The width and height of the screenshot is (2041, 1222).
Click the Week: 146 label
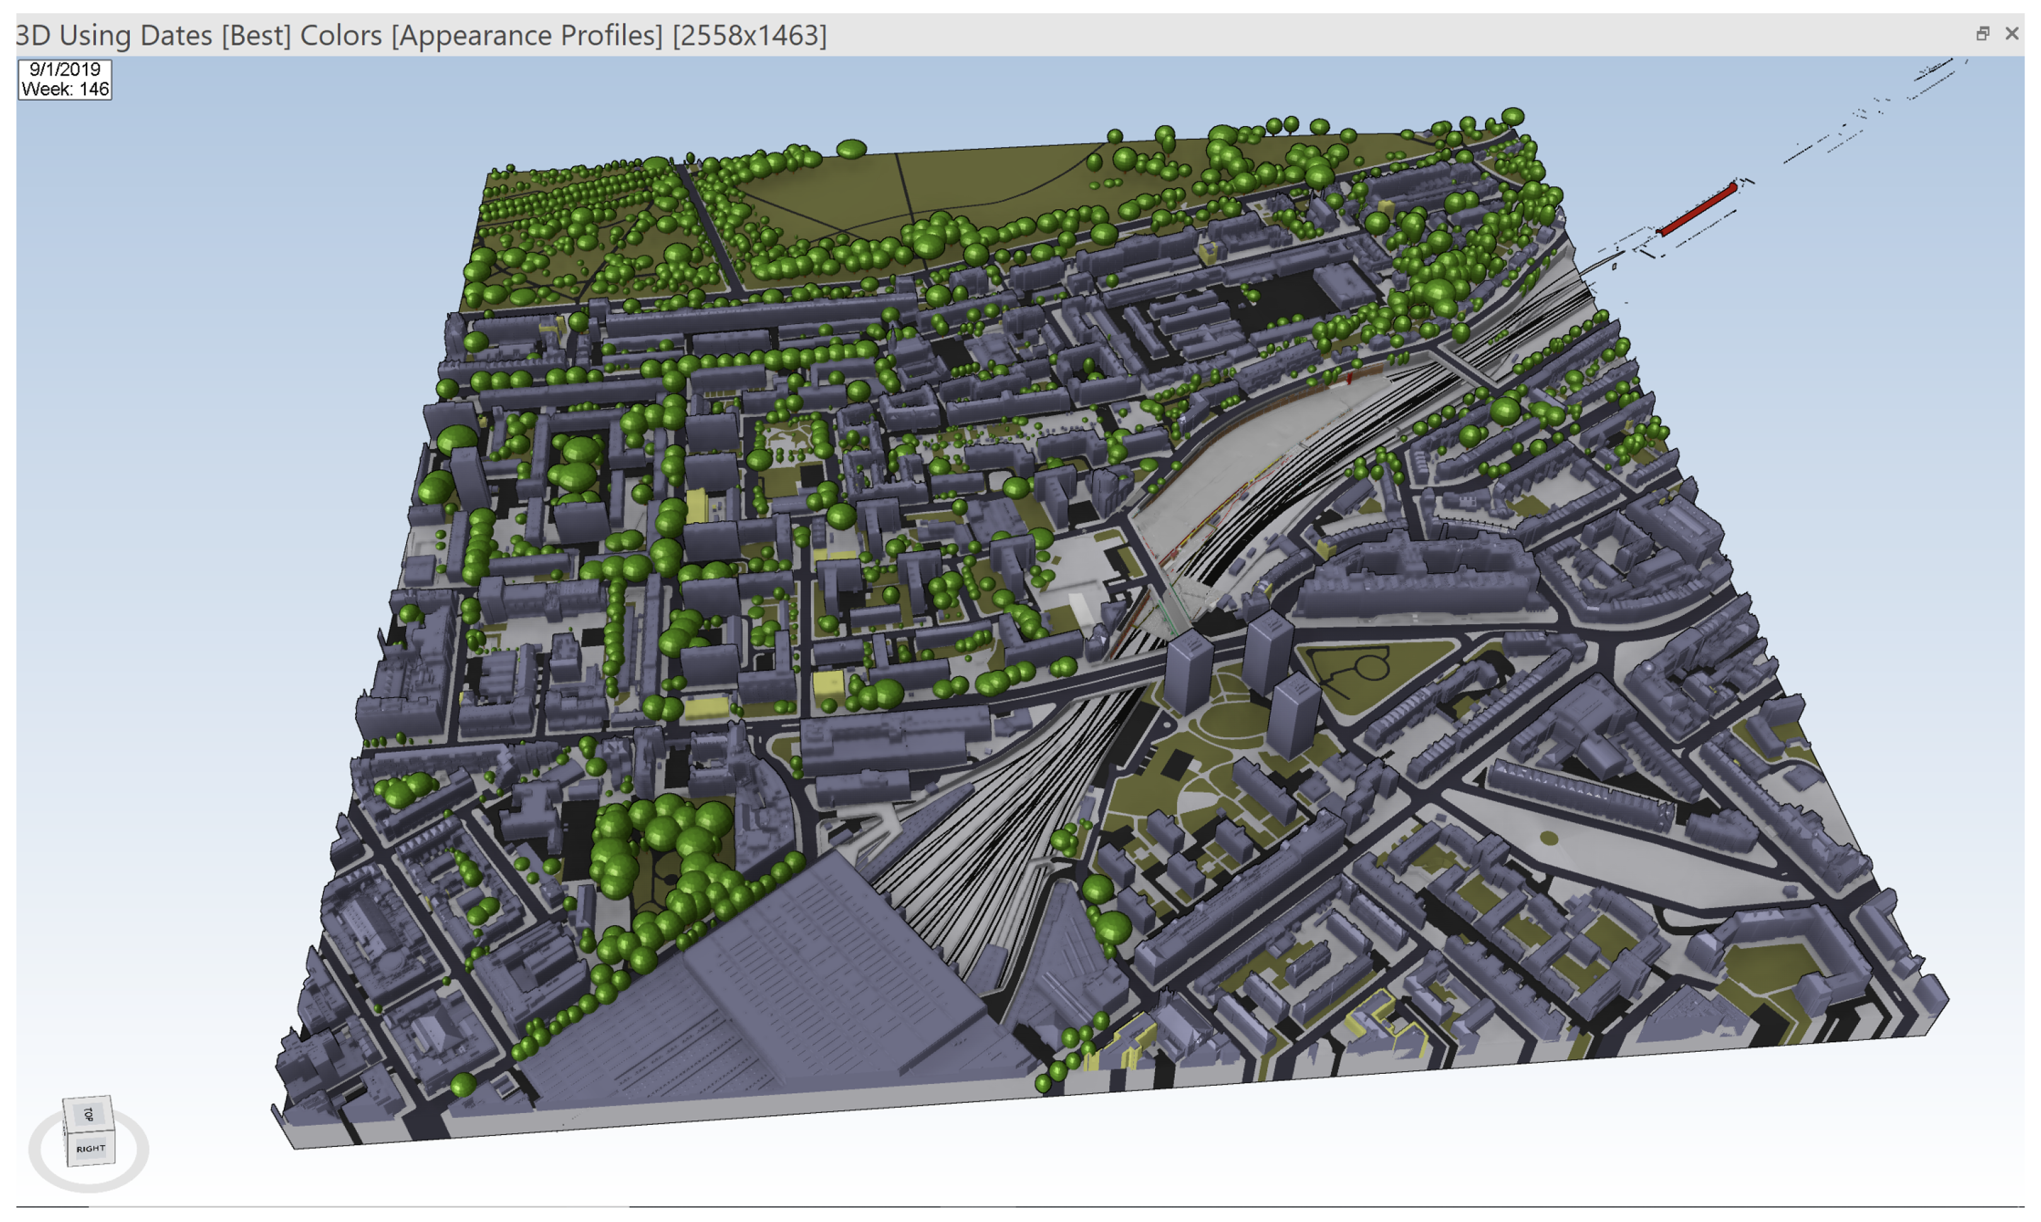point(65,89)
